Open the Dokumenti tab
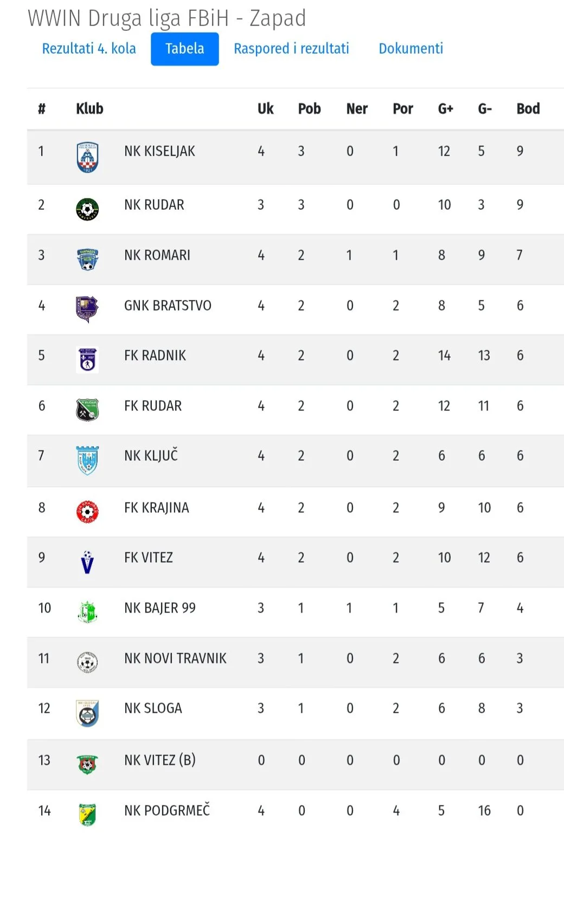The height and width of the screenshot is (922, 564). [x=411, y=49]
